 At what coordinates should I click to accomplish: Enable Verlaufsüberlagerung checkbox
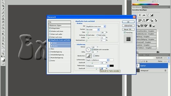tap(50, 55)
